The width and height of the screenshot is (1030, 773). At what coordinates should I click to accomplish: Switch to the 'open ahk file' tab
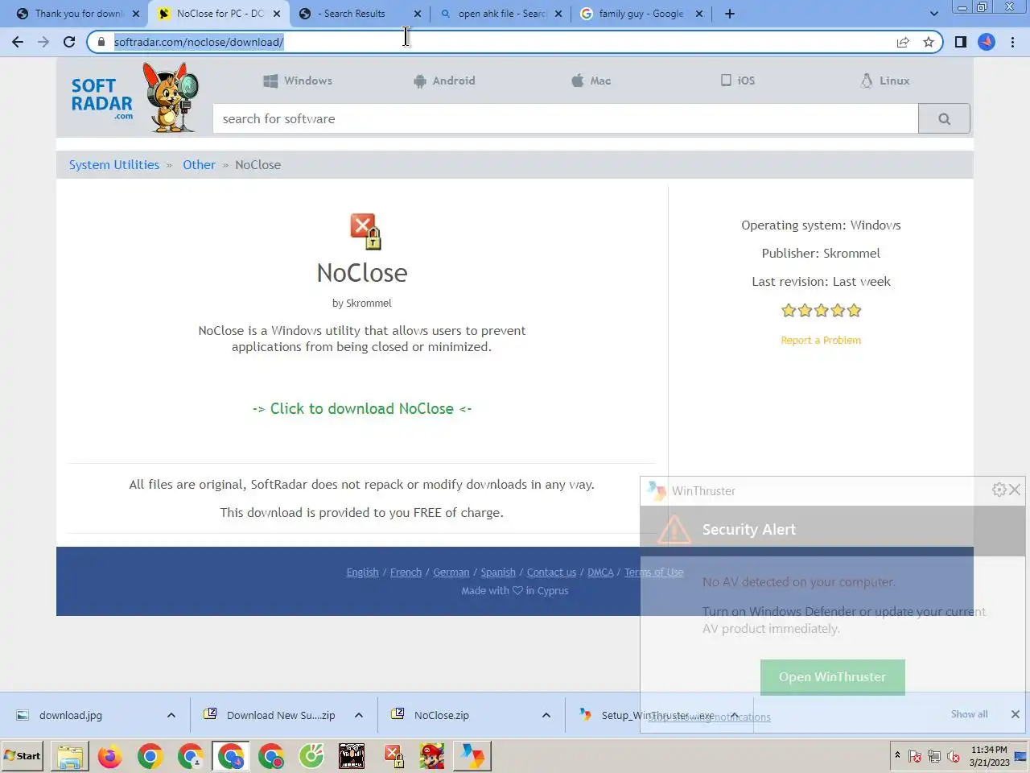click(x=501, y=14)
